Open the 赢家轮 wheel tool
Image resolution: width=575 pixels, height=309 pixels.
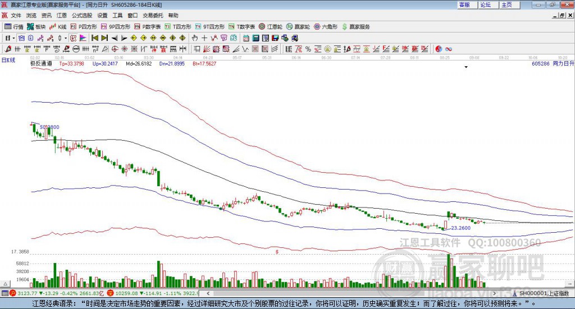[298, 27]
